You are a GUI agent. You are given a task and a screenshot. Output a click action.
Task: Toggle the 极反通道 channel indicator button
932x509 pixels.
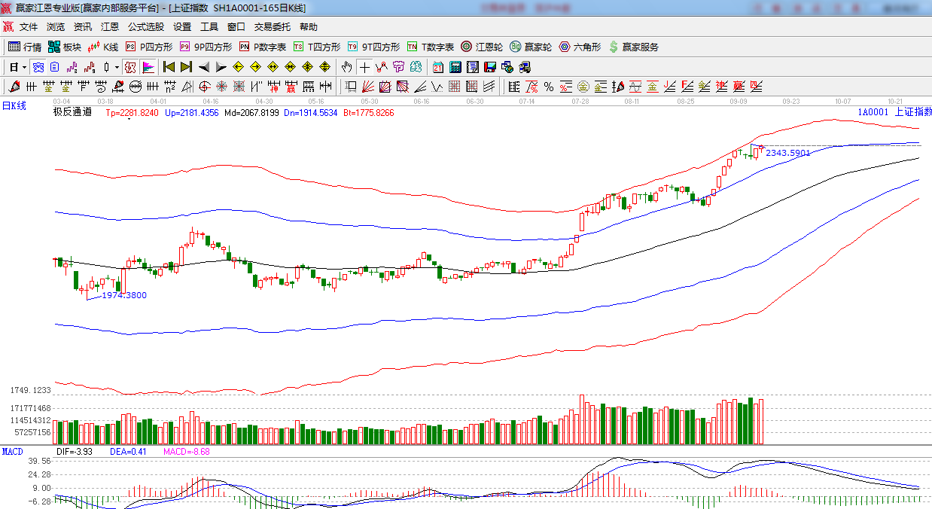pos(129,67)
